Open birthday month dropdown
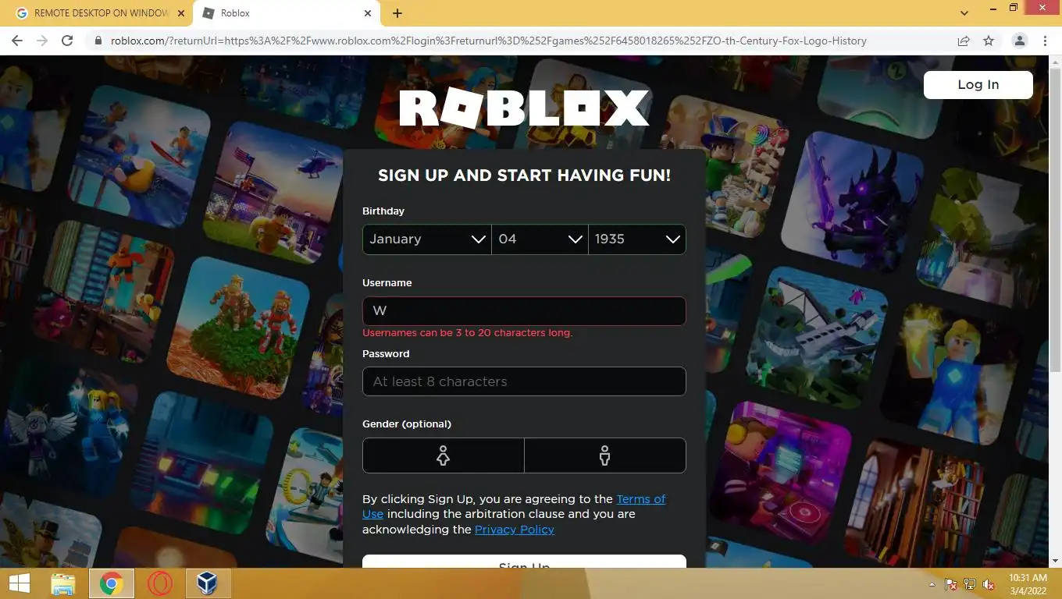The image size is (1062, 599). coord(427,239)
